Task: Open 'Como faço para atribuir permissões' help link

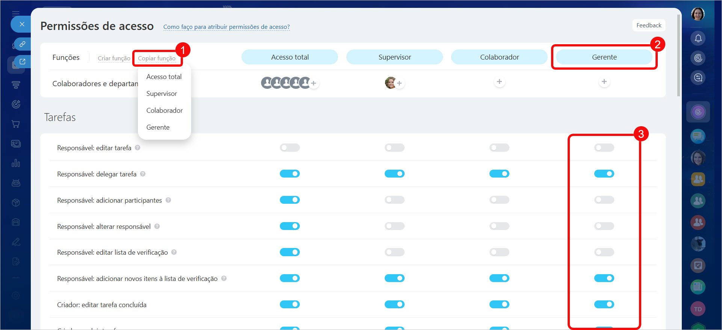Action: (x=227, y=27)
